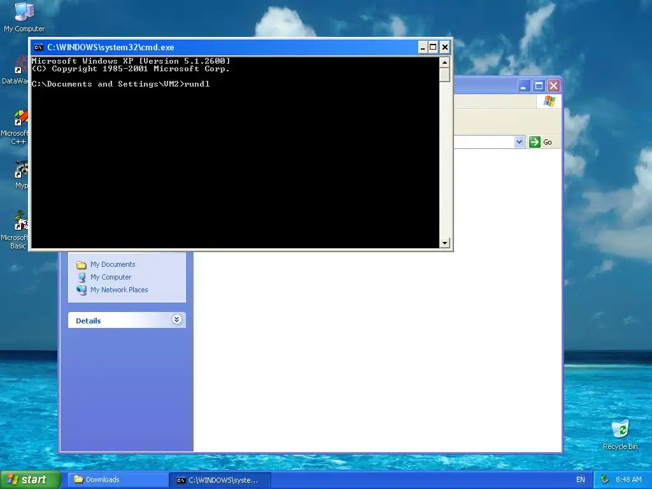Open the Recycle Bin desktop icon
652x489 pixels.
point(620,435)
